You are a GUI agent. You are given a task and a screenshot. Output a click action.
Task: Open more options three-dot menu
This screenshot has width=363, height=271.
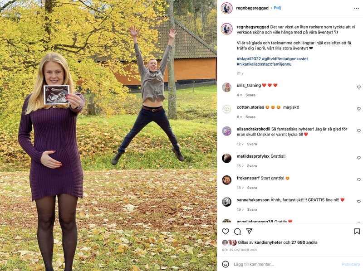(356, 8)
